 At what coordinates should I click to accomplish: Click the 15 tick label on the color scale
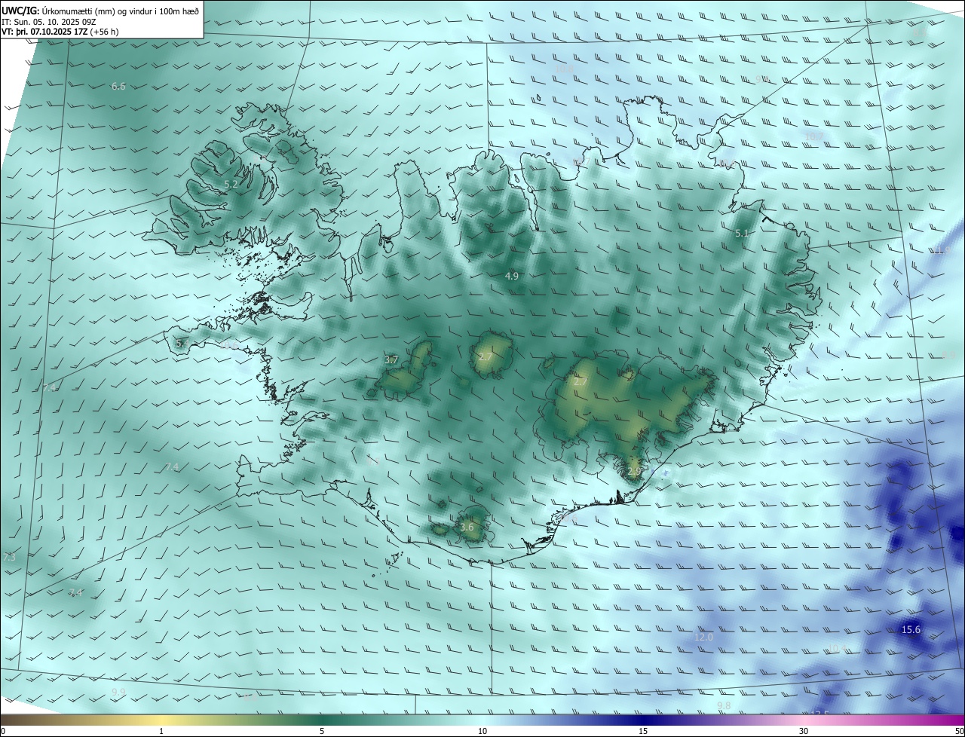point(643,731)
